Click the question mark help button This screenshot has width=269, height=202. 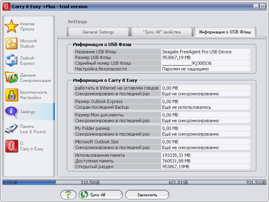(68, 194)
